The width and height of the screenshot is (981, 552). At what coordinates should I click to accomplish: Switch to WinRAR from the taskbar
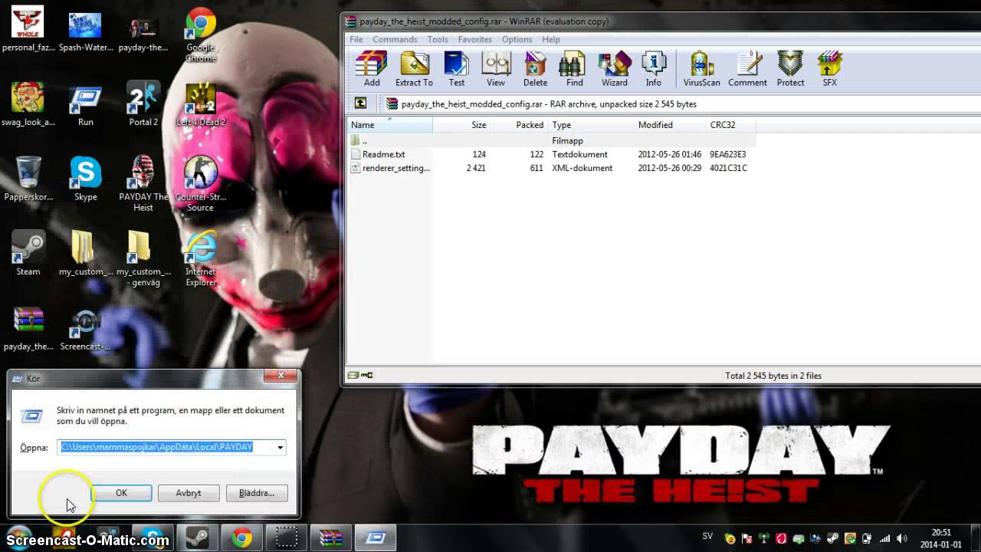(331, 538)
